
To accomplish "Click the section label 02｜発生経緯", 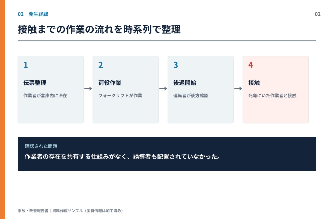I will [33, 14].
